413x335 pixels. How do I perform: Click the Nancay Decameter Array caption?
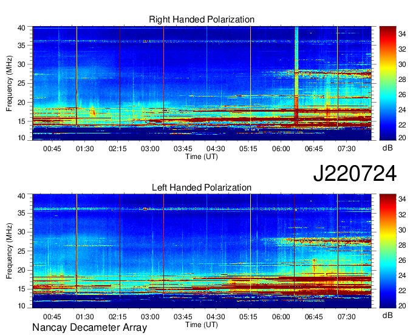89,328
